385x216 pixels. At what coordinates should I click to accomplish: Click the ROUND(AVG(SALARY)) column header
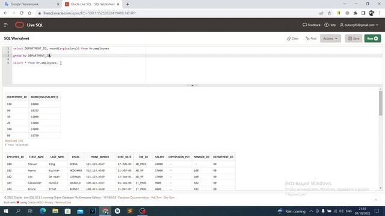pyautogui.click(x=45, y=97)
